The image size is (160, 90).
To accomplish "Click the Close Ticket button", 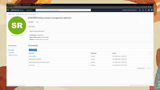I will coord(32,26).
